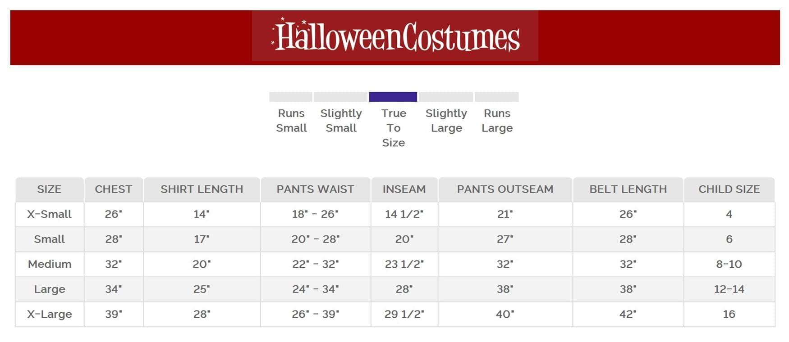Click the Large row's 12-14 child size

(729, 289)
